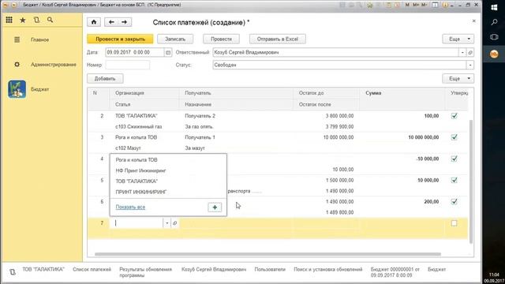Select cell "с103 Сжиженный газ"
This screenshot has height=284, width=505.
coord(139,126)
